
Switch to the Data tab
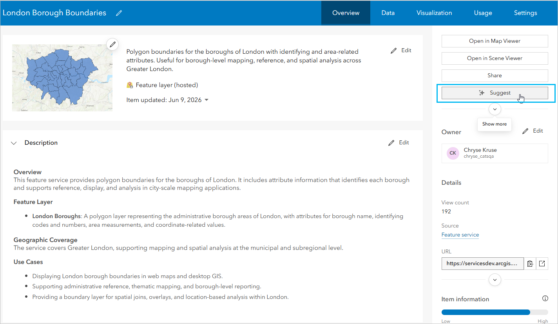point(388,13)
